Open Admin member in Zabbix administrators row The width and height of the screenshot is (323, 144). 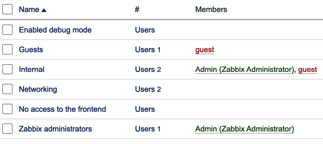click(x=244, y=129)
